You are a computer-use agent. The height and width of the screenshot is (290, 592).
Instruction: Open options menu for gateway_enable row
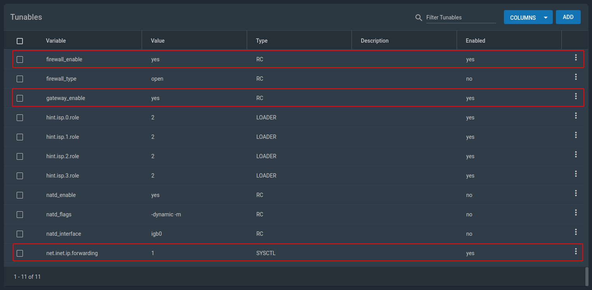pos(576,96)
